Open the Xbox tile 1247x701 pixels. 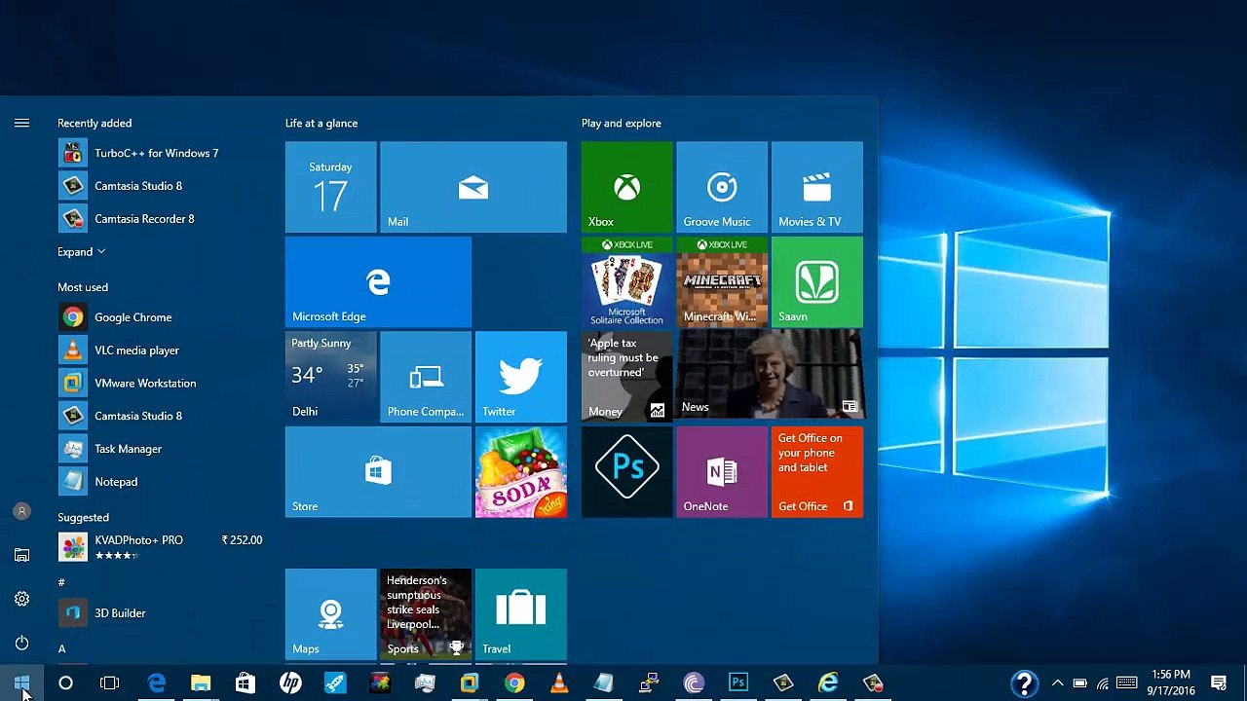point(626,187)
